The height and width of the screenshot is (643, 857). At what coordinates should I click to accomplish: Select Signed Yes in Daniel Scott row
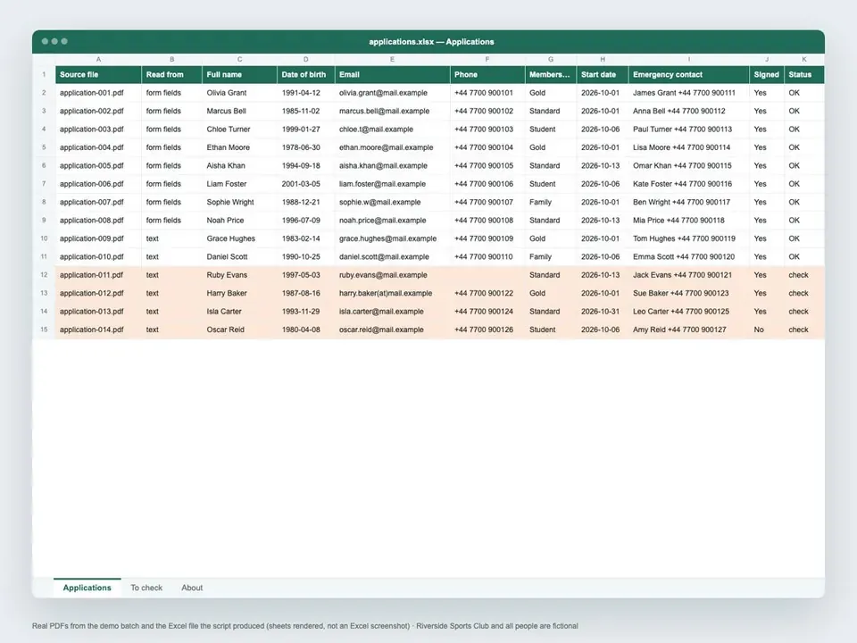(767, 257)
